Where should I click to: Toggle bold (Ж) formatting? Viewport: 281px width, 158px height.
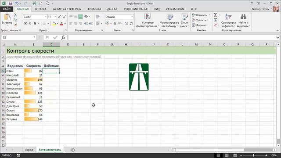pyautogui.click(x=25, y=23)
